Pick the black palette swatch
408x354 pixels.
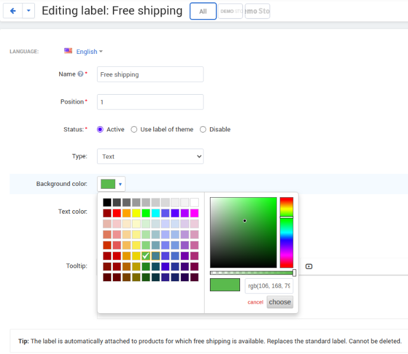pos(107,202)
